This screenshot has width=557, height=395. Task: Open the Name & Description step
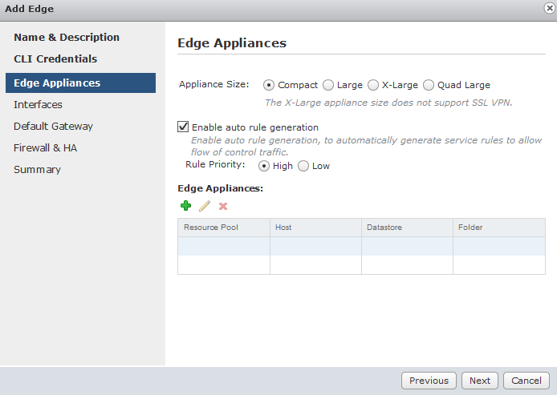coord(67,38)
